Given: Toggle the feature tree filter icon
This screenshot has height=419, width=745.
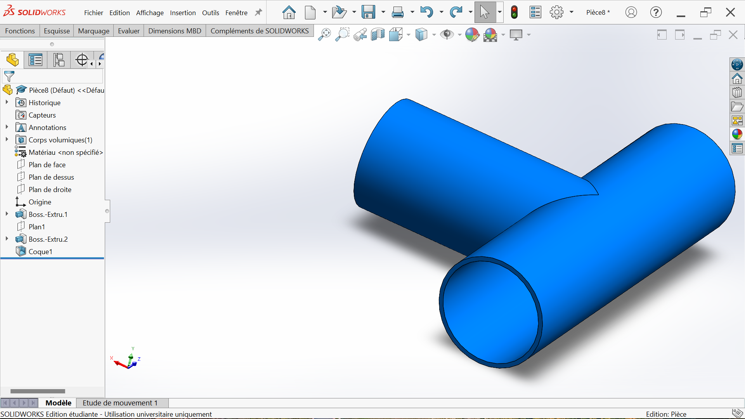Looking at the screenshot, I should point(9,76).
